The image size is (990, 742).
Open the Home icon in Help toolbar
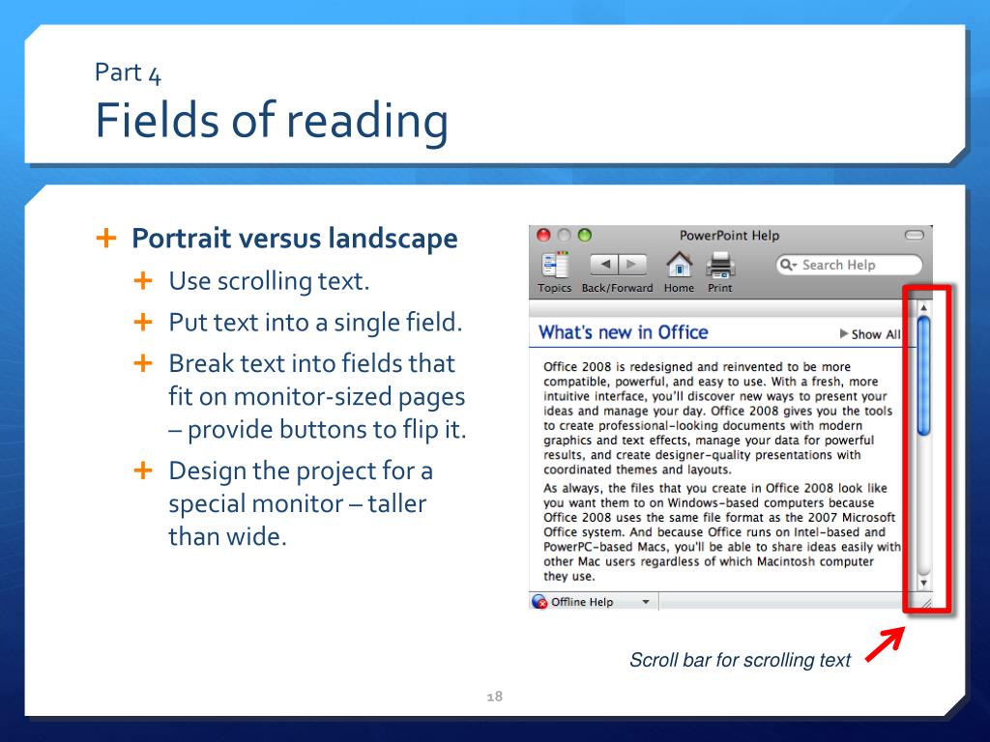click(680, 265)
